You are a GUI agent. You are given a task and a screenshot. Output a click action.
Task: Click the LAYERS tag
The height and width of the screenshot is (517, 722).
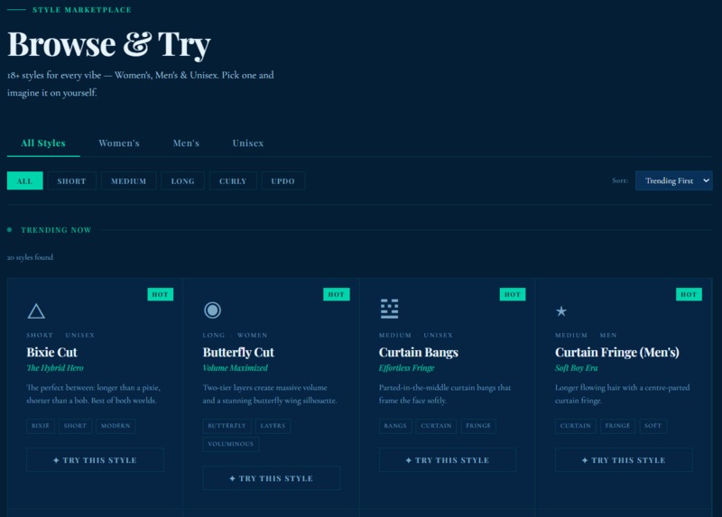click(273, 426)
